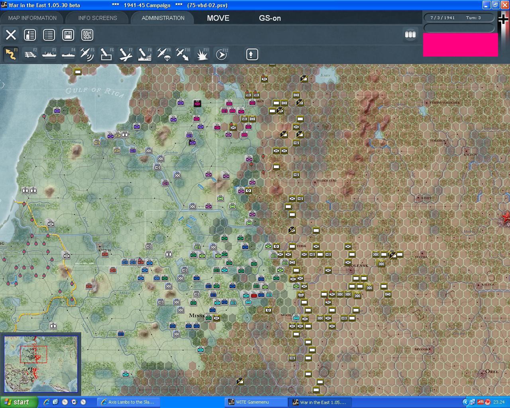Select the black-pink unit near Pskov

point(197,103)
